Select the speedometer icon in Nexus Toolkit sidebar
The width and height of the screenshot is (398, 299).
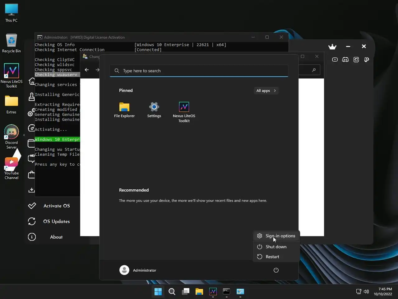pos(31,128)
